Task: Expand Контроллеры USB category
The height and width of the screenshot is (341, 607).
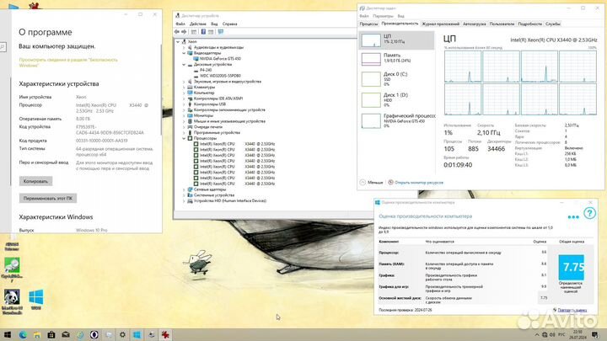Action: click(185, 104)
